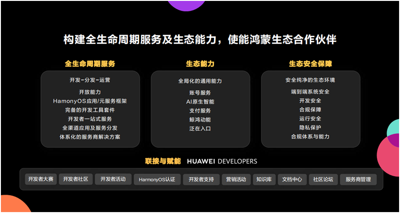Select 端到端系统安全 text
Screen dimensions: 400x213
pyautogui.click(x=310, y=92)
